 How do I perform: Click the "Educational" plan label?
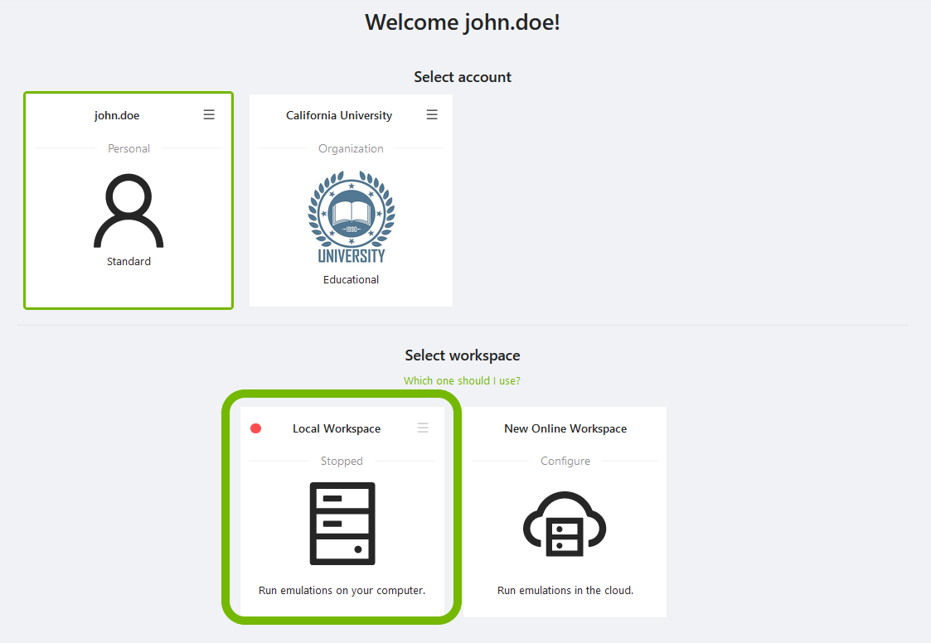352,280
